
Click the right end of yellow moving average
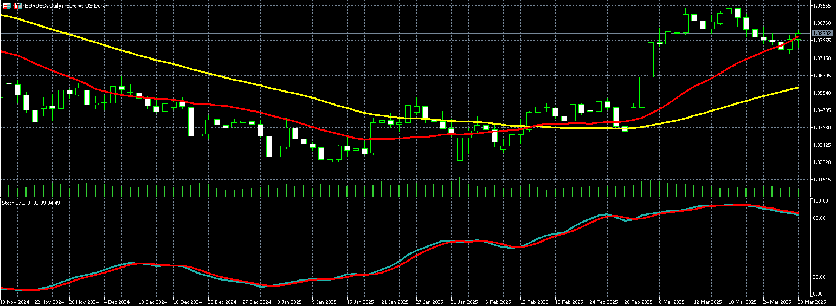(x=798, y=87)
